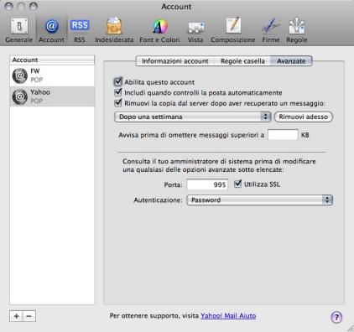Open the Regole rules pane
Viewport: 354px width, 332px height.
point(297,30)
